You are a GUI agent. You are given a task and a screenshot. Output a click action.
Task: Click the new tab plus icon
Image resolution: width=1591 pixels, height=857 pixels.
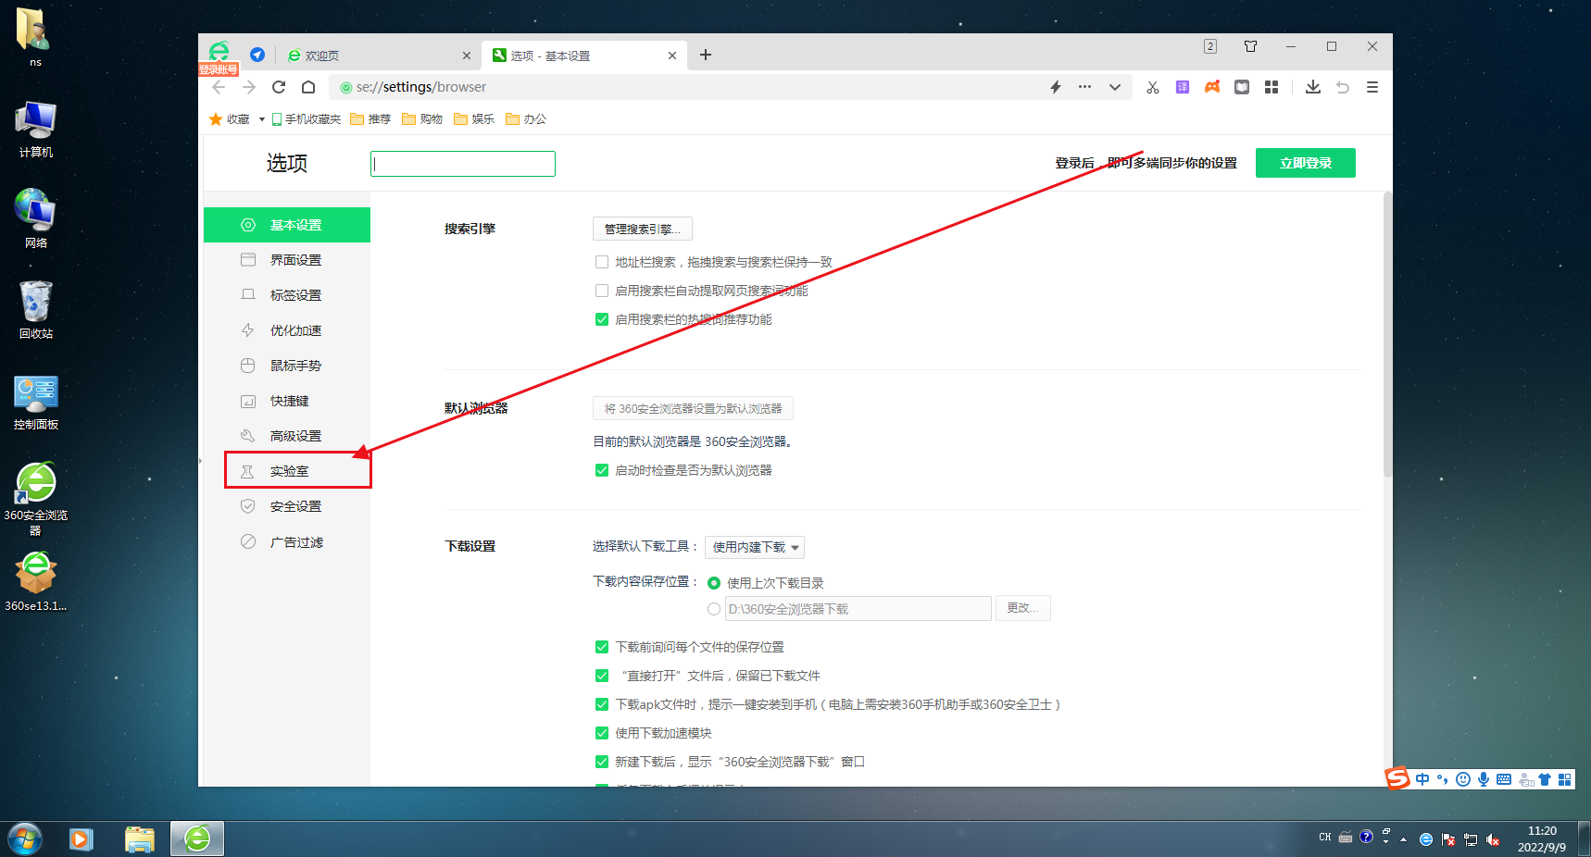706,55
